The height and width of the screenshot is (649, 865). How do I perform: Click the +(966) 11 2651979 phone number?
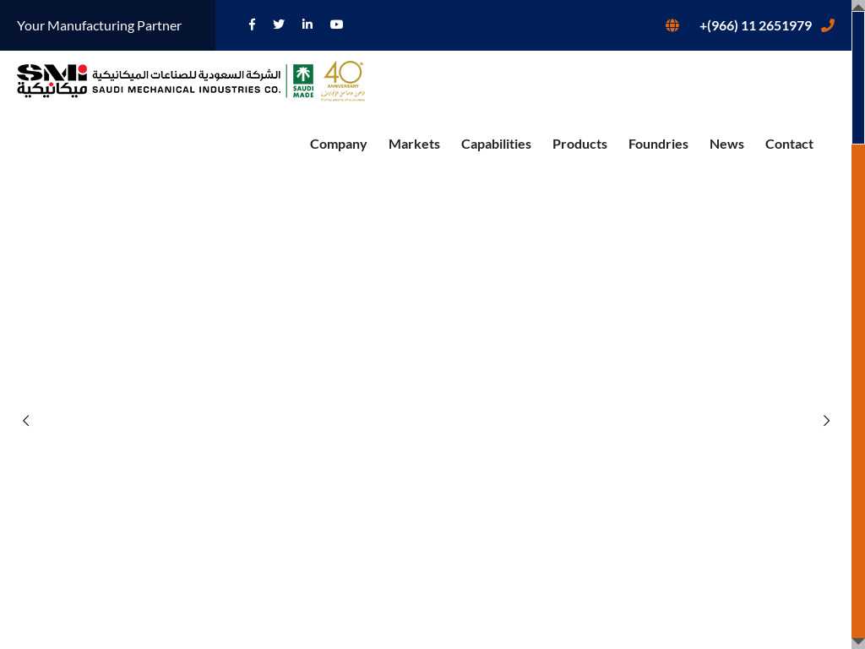tap(755, 25)
